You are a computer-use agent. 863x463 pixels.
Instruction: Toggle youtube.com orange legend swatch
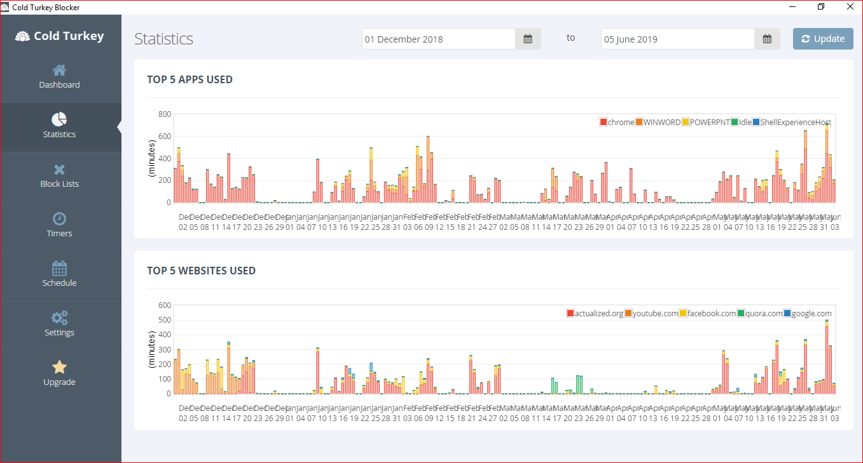pyautogui.click(x=628, y=313)
